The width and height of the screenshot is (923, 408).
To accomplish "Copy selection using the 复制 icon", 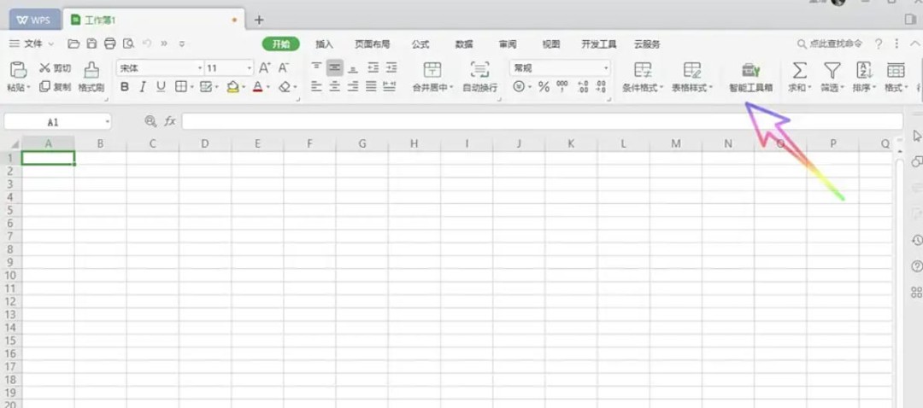I will [x=56, y=87].
